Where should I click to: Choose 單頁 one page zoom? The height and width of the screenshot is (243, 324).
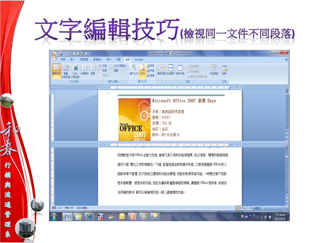coord(151,66)
